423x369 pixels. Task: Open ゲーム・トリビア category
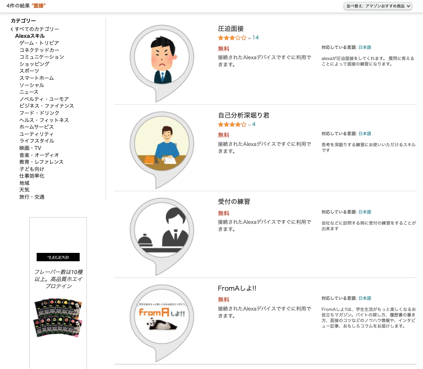[39, 43]
